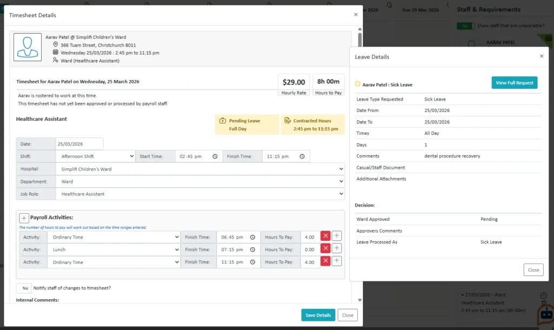The width and height of the screenshot is (554, 330).
Task: Delete the Lunch activity row
Action: [325, 248]
